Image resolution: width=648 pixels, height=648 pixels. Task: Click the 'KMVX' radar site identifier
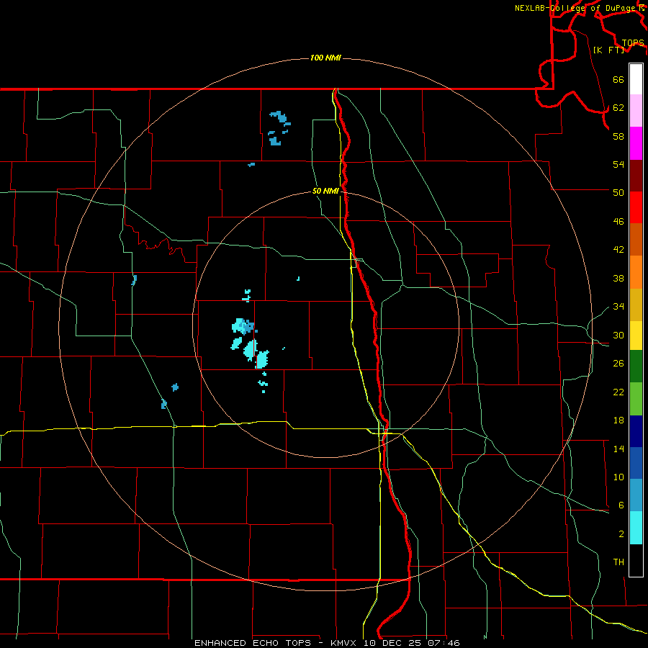coord(343,643)
